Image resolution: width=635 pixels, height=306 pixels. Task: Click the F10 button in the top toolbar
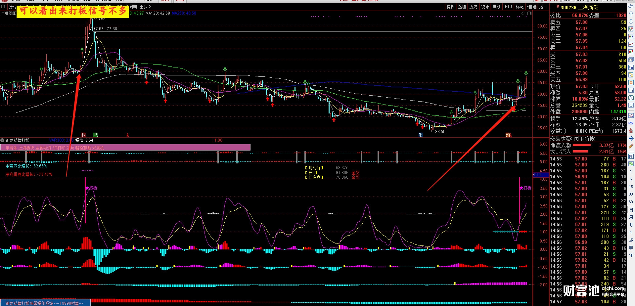(508, 7)
